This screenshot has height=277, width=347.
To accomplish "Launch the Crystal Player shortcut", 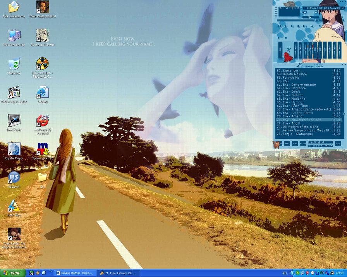I will (14, 151).
